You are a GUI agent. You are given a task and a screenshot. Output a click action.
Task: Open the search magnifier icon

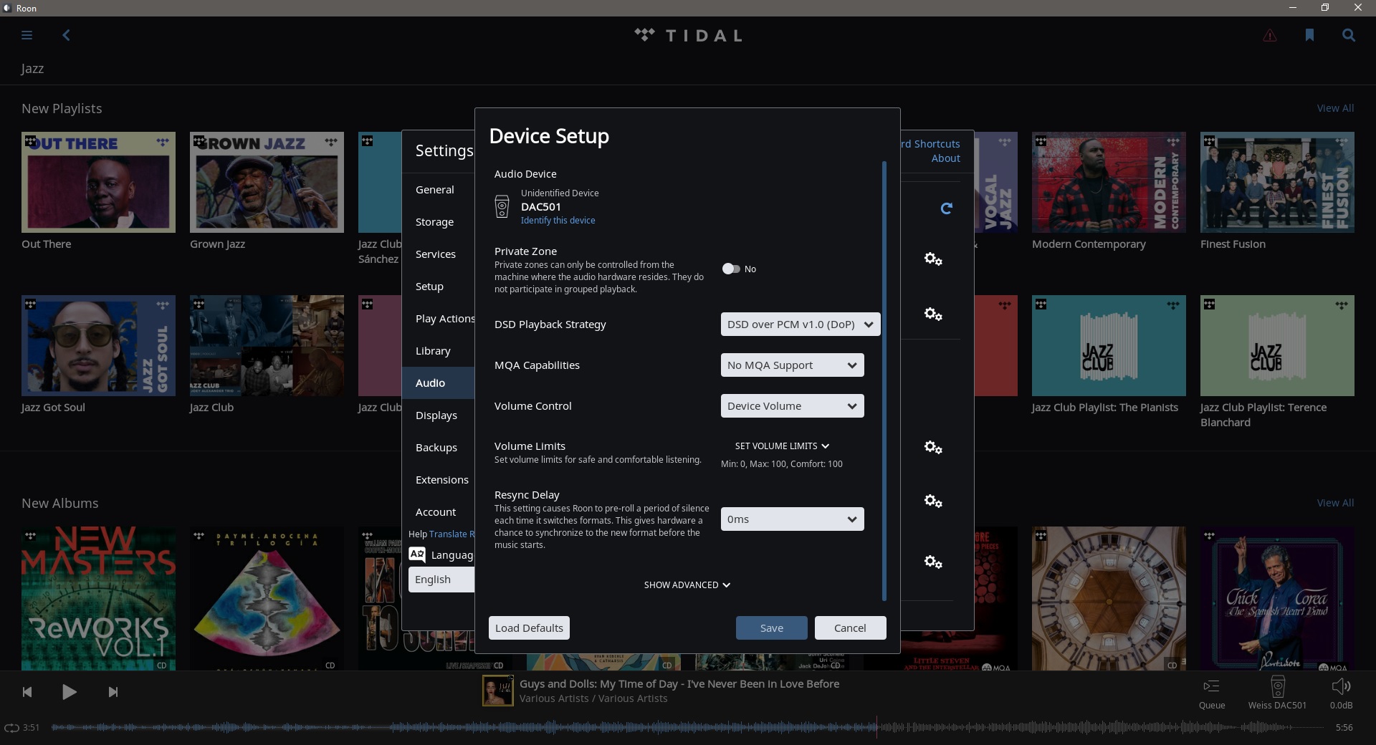pos(1348,35)
